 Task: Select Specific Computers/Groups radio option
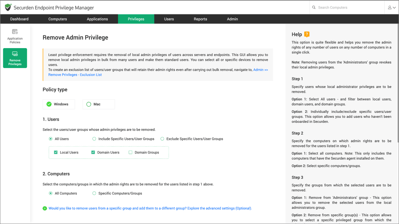coord(94,193)
